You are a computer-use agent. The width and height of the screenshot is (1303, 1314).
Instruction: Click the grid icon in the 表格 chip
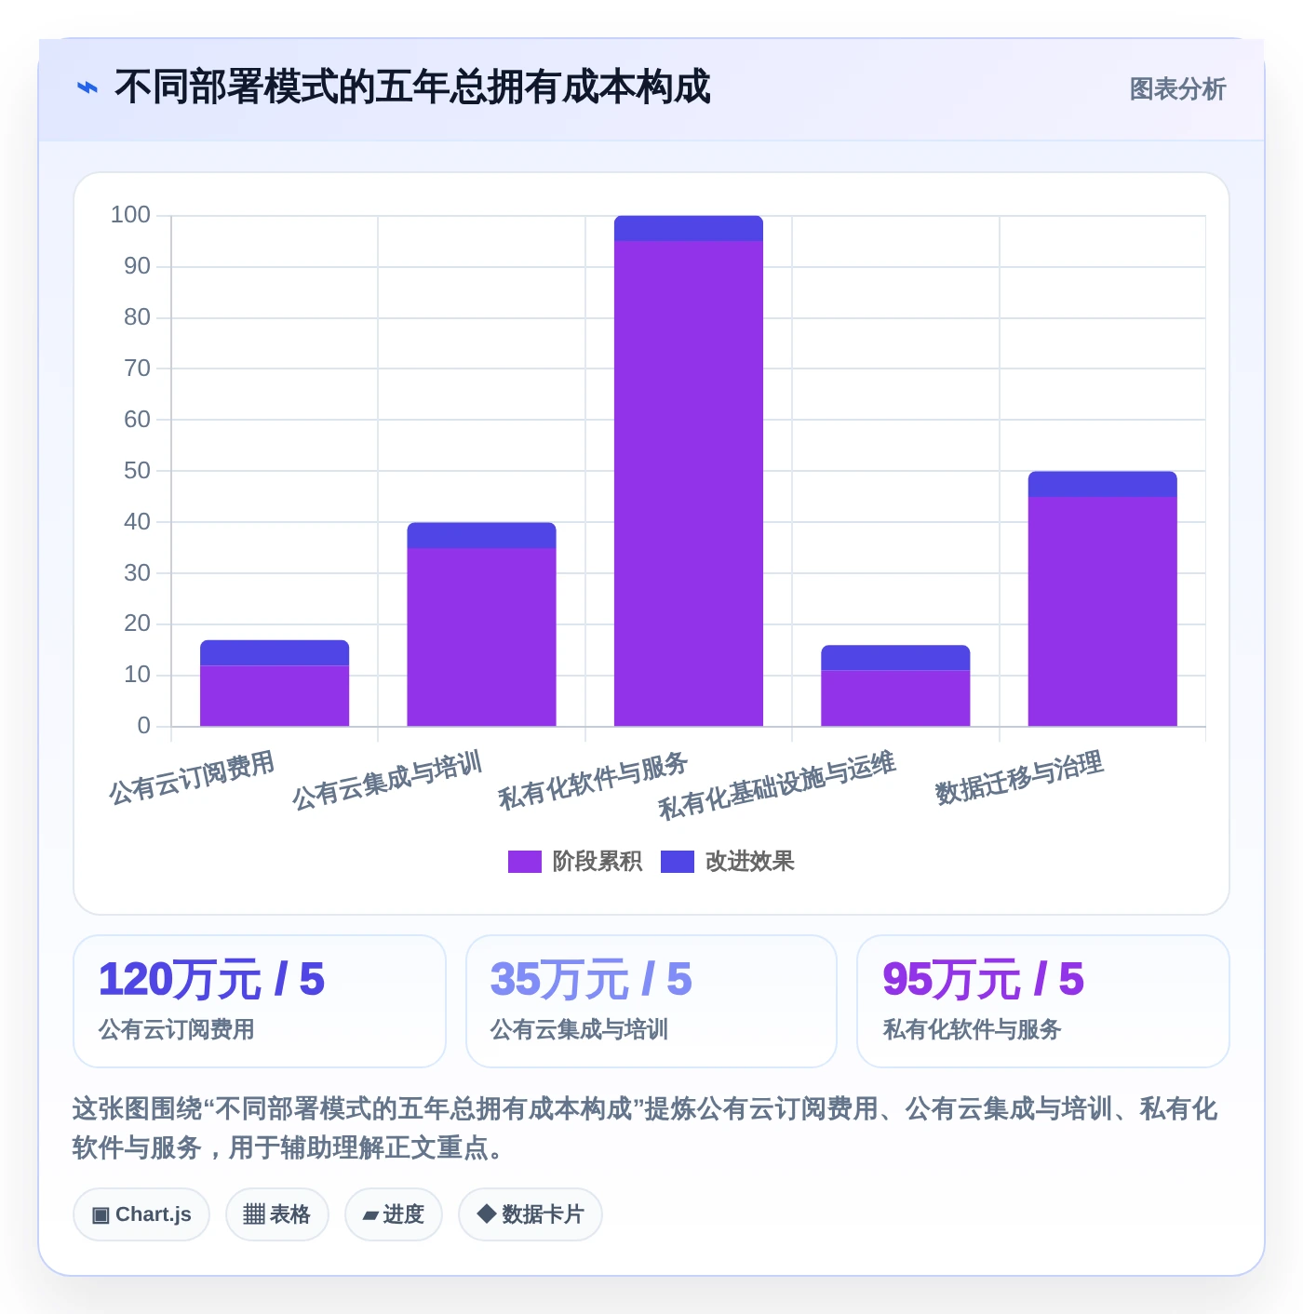coord(254,1214)
